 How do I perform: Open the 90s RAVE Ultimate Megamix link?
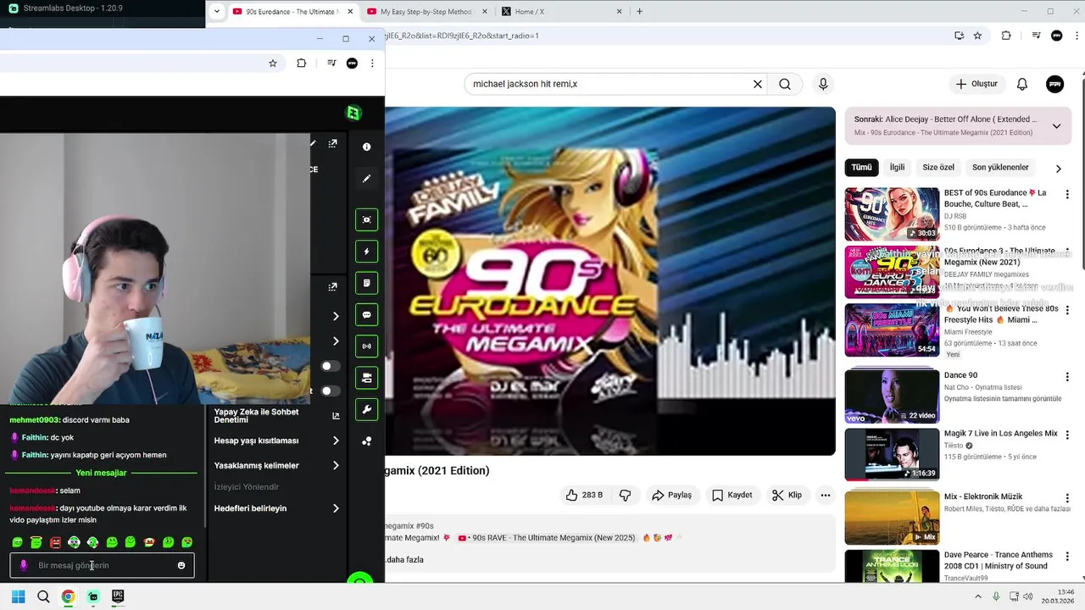pos(546,538)
